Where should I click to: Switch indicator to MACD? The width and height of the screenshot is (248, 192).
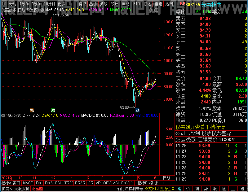(28, 183)
